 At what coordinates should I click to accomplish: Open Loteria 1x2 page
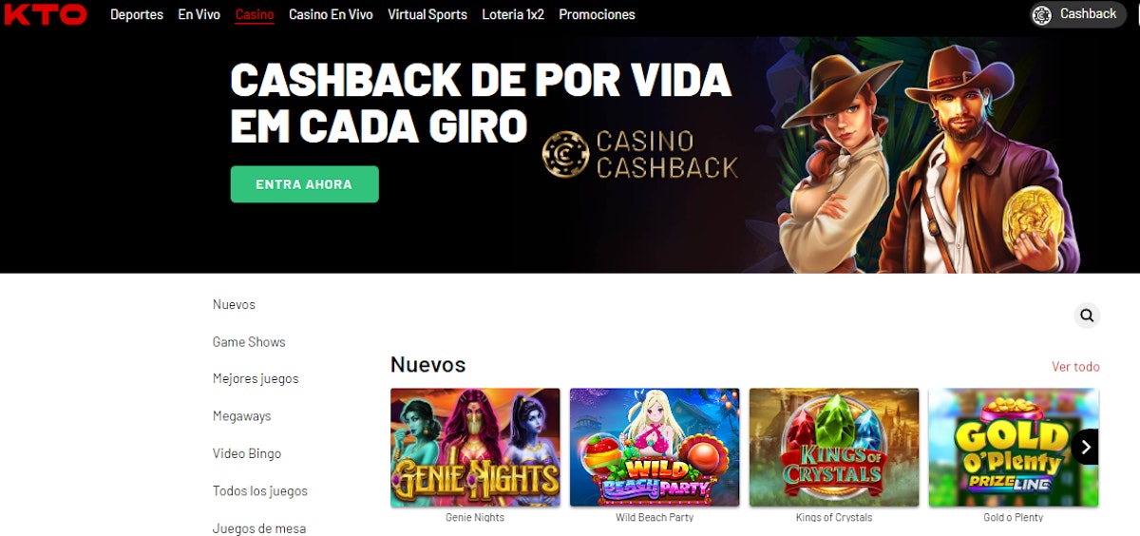[513, 14]
